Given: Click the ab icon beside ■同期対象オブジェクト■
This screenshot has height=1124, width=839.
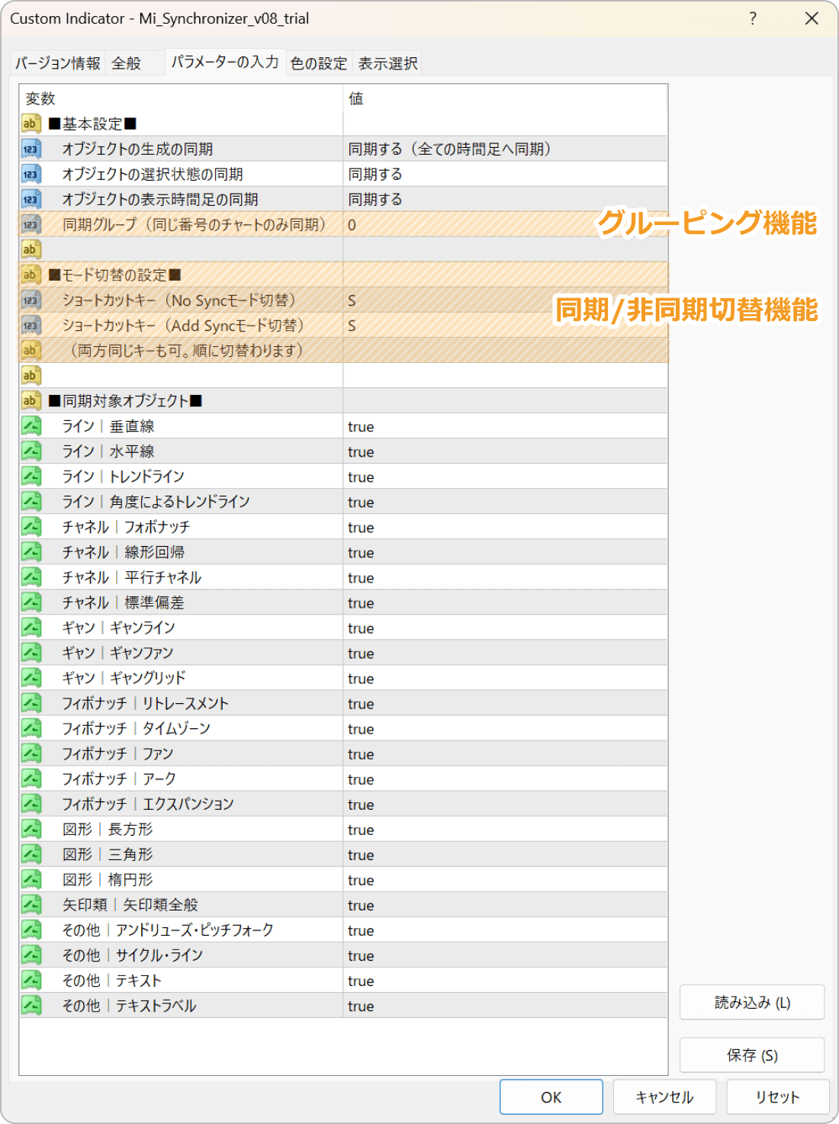Looking at the screenshot, I should pyautogui.click(x=31, y=400).
